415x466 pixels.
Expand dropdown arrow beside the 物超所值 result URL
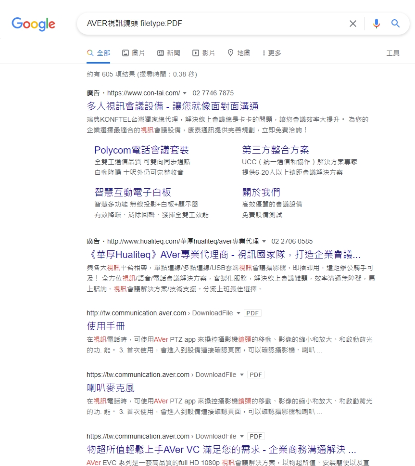click(x=241, y=436)
